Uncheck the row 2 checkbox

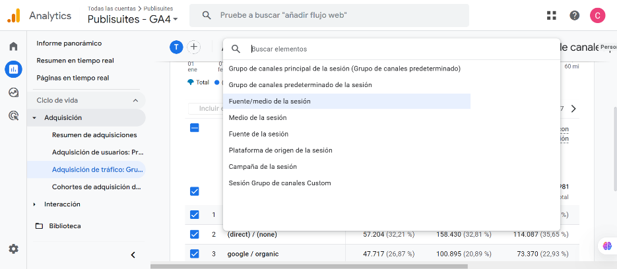click(195, 234)
